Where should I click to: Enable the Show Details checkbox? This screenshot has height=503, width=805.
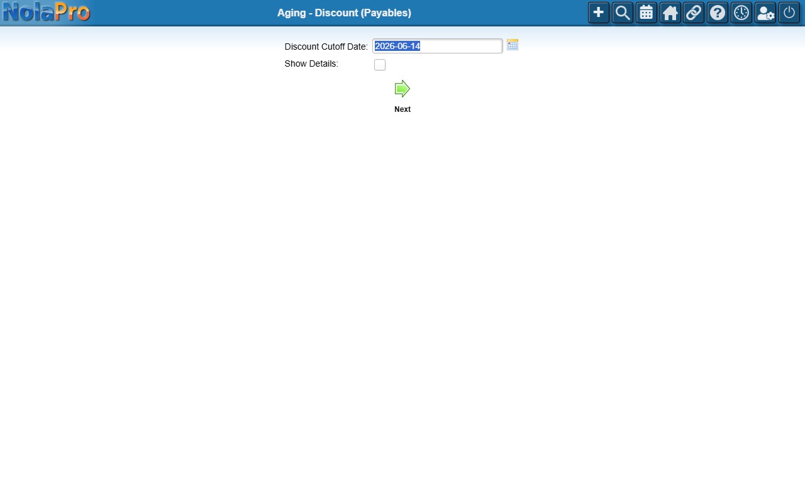click(380, 65)
